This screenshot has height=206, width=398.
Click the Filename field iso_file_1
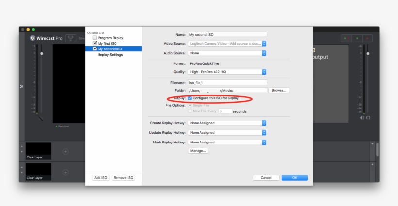pos(228,82)
